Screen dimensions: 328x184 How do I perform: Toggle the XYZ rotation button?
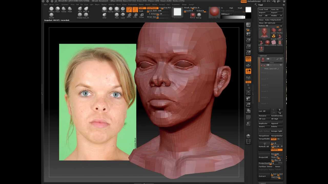pyautogui.click(x=248, y=82)
